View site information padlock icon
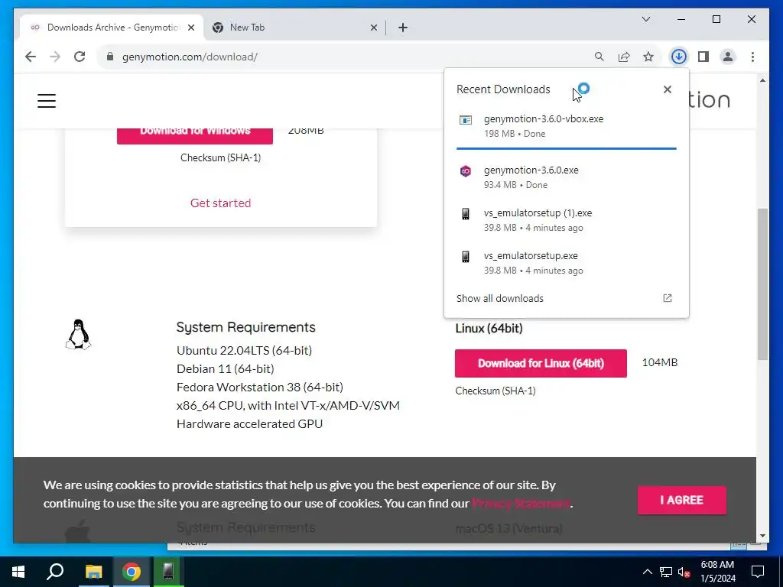 110,57
